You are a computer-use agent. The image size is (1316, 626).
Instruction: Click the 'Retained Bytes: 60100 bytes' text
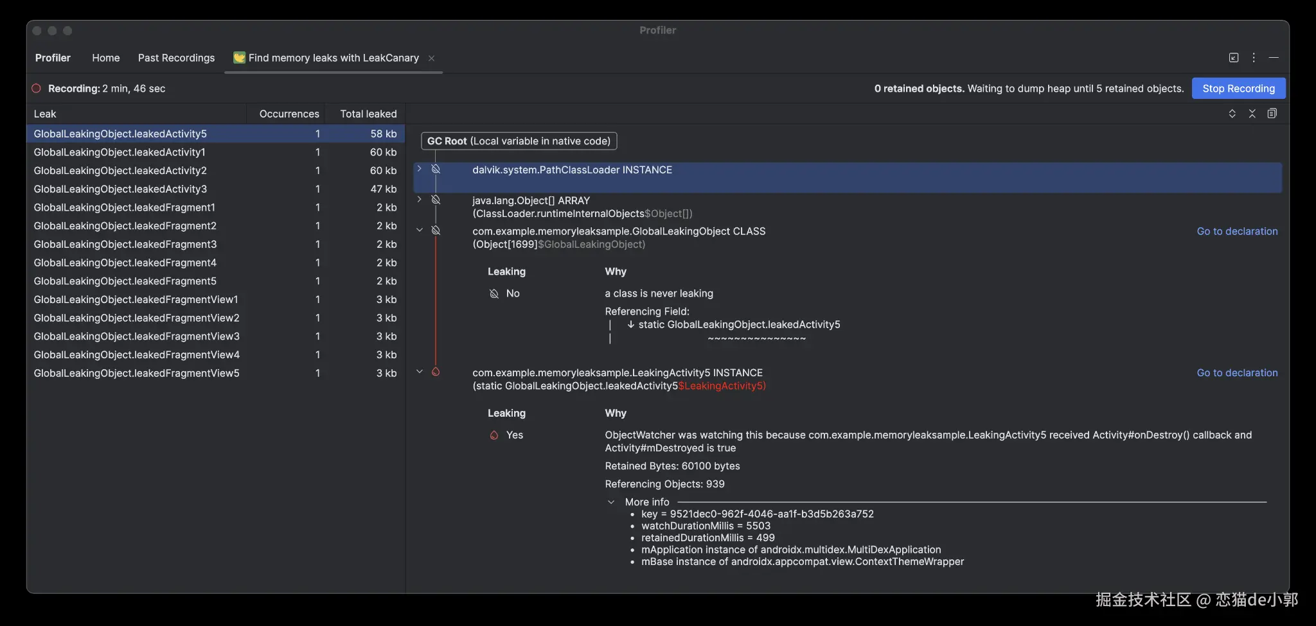click(x=672, y=466)
